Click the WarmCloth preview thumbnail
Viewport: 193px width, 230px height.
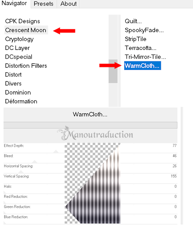[x=93, y=183]
